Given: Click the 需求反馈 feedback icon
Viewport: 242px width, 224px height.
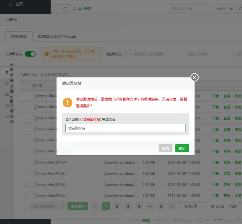Looking at the screenshot, I should click(x=75, y=9).
